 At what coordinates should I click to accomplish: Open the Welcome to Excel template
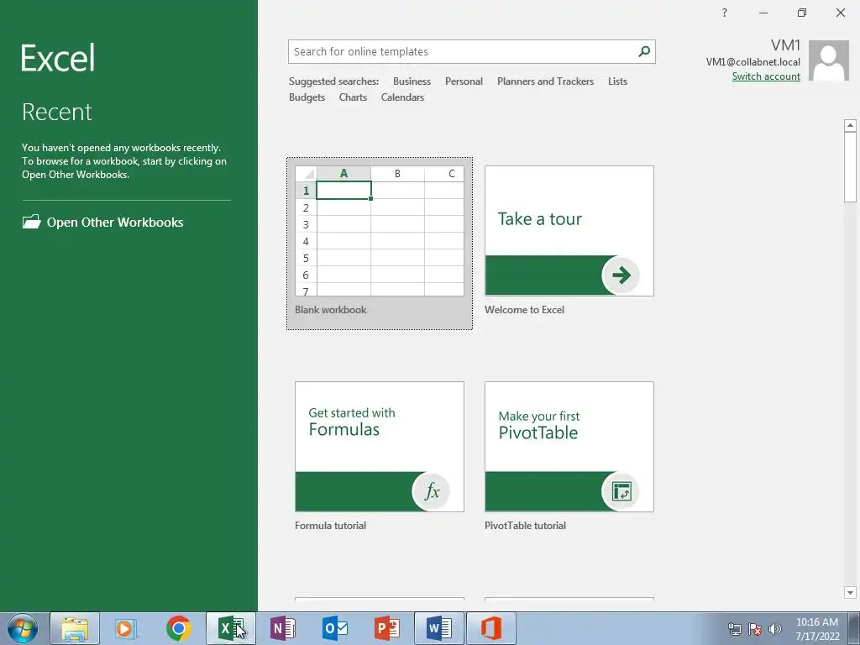[x=569, y=231]
